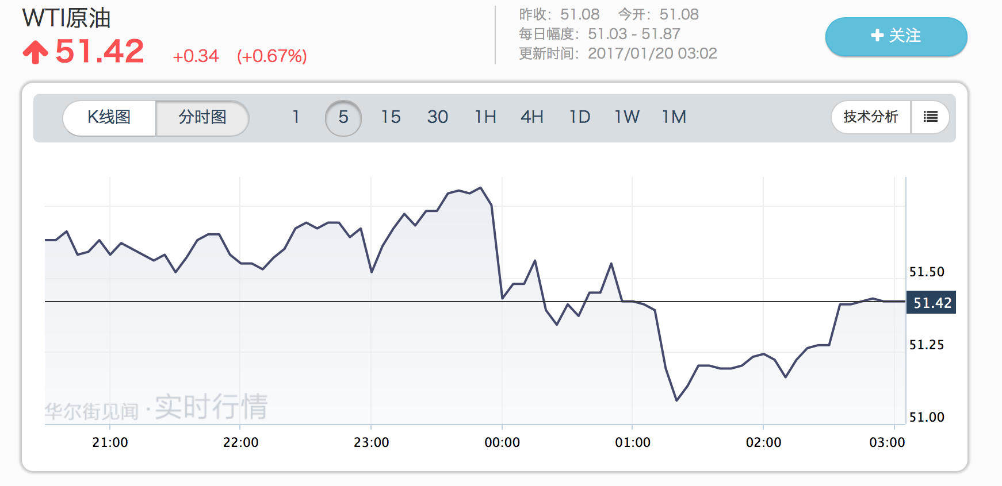The image size is (1002, 486).
Task: Select the 1 minute interval
Action: tap(296, 117)
